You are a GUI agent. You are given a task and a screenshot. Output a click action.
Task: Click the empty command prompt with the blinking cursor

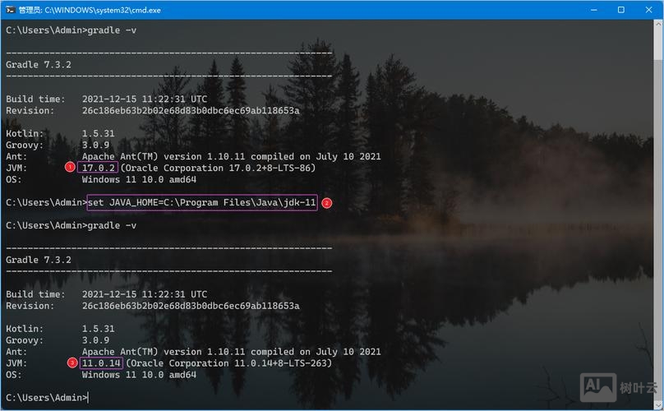coord(47,398)
